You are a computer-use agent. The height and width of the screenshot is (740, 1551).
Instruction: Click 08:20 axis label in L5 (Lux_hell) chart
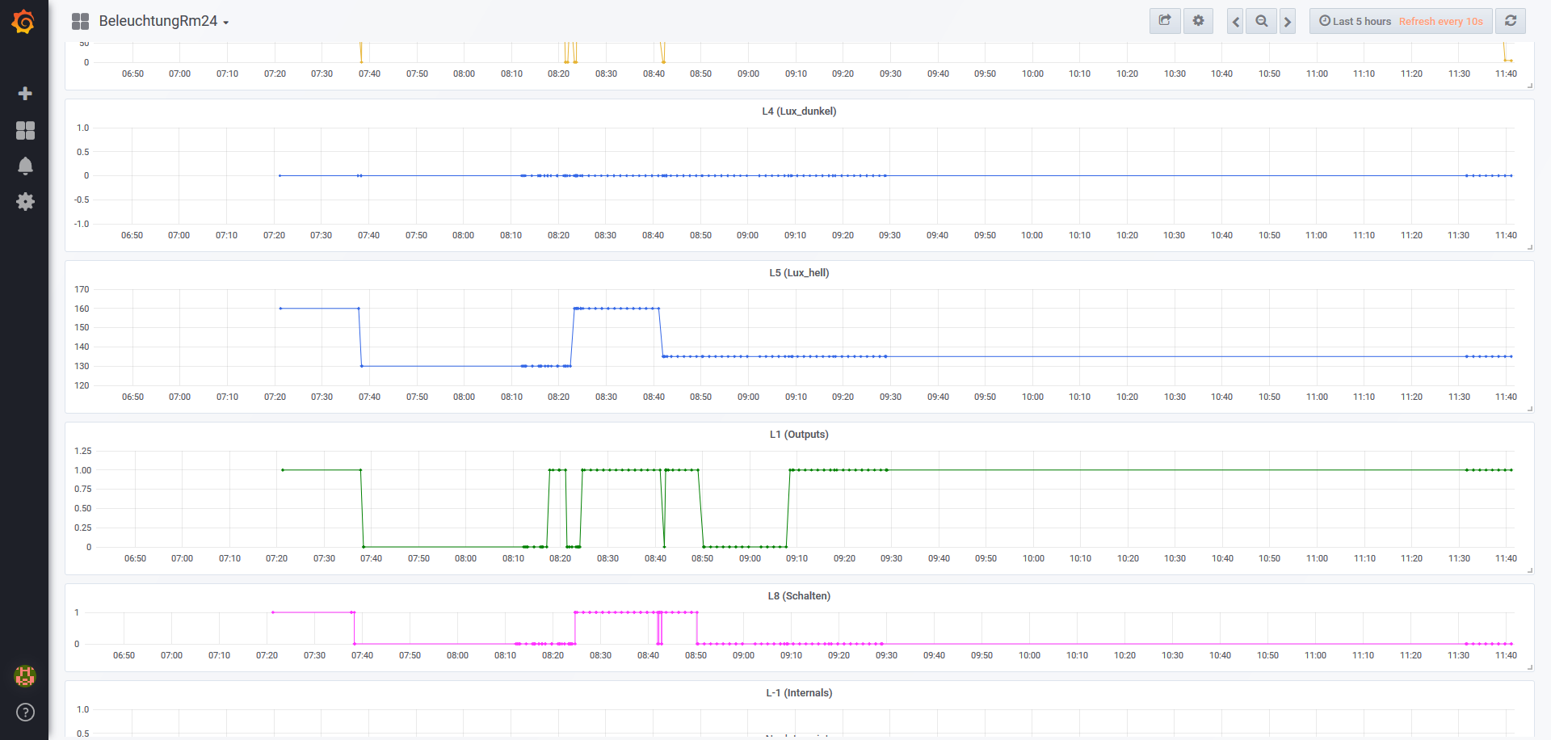(558, 397)
